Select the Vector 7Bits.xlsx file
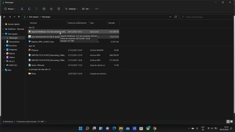235x132 pixels. 73,65
